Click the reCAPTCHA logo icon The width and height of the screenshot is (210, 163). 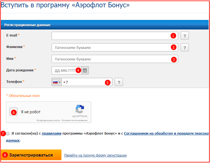80,109
